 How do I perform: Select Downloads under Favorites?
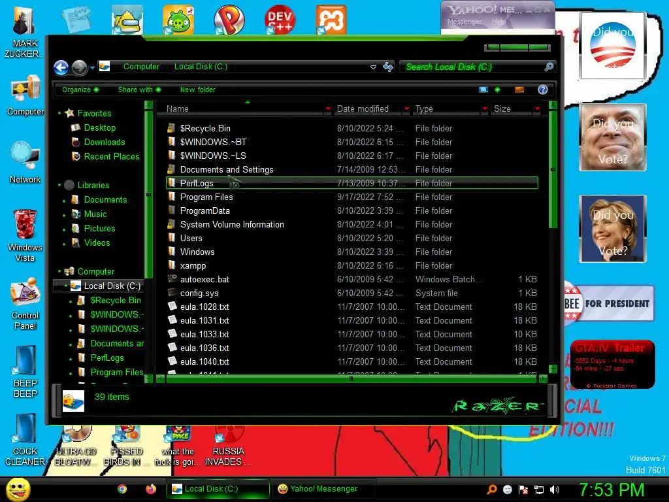(x=104, y=142)
